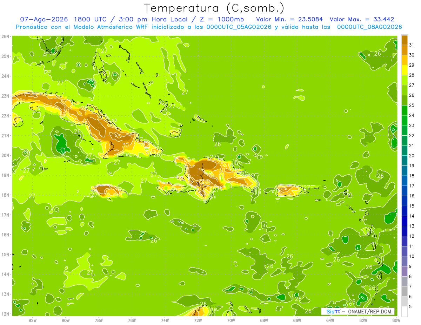The image size is (421, 325).
Task: Click the "Valor Min. = 23.5084" value
Action: (x=289, y=19)
